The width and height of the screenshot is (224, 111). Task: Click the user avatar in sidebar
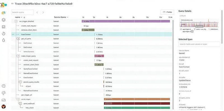click(x=4, y=107)
